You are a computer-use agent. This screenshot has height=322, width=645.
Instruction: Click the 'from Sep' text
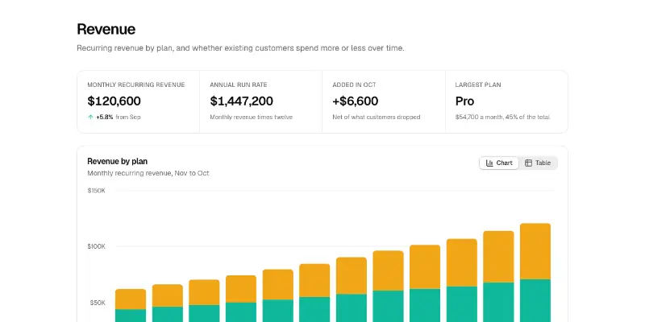pos(128,117)
